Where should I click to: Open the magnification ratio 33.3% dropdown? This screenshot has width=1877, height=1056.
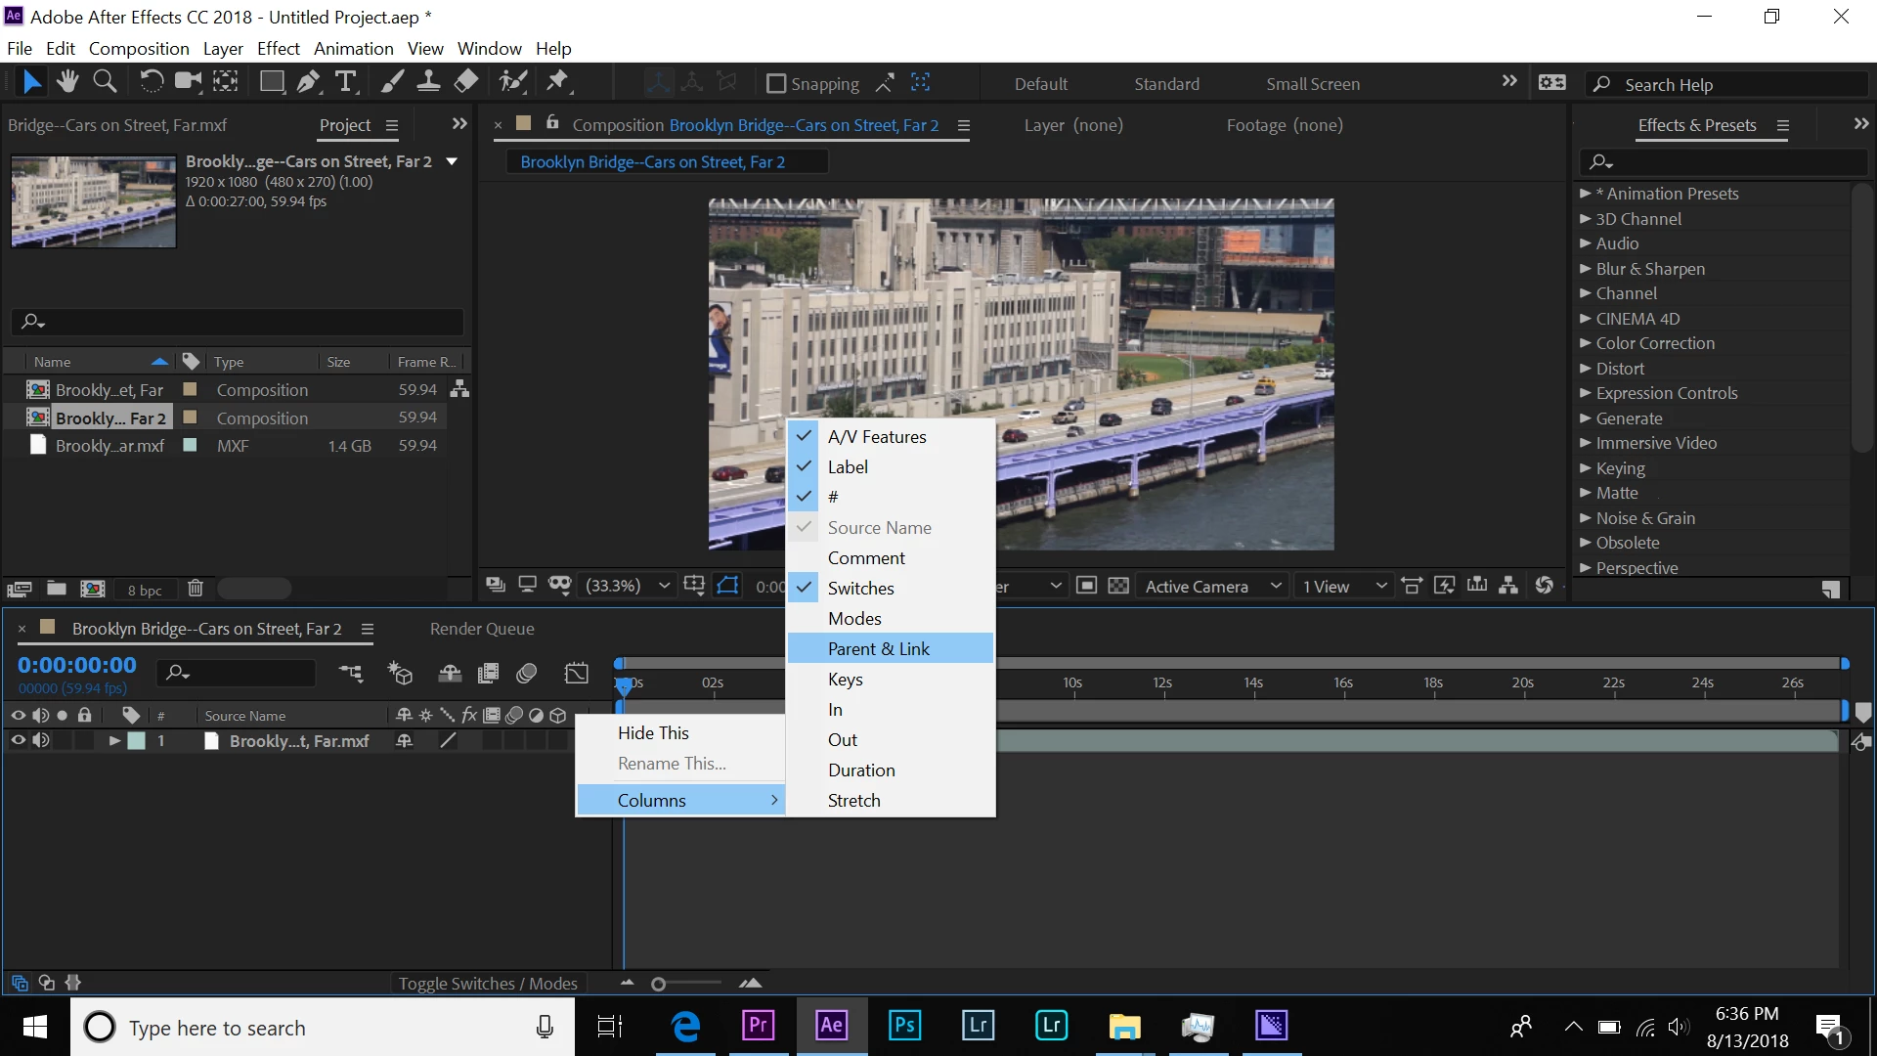[628, 586]
